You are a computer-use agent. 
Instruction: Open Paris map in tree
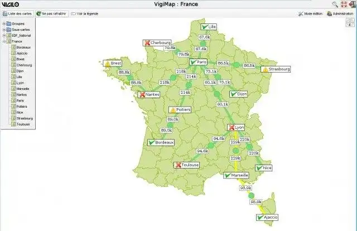pyautogui.click(x=17, y=100)
